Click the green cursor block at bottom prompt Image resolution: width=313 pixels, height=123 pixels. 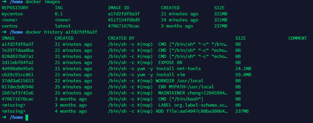click(27, 117)
